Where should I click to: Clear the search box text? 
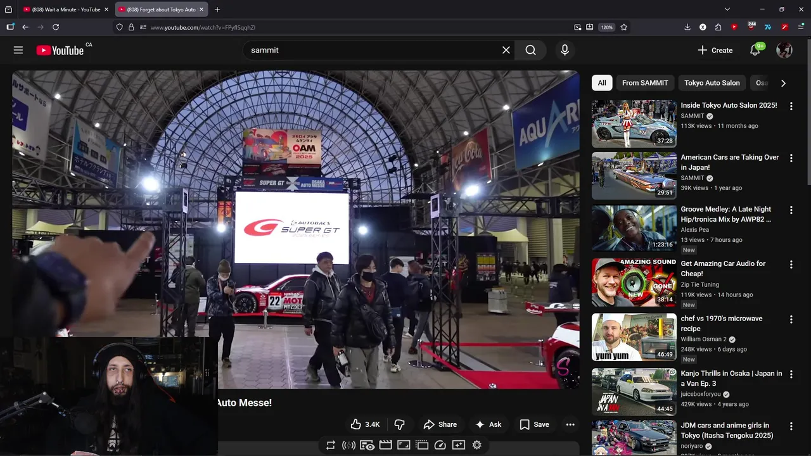pos(506,50)
